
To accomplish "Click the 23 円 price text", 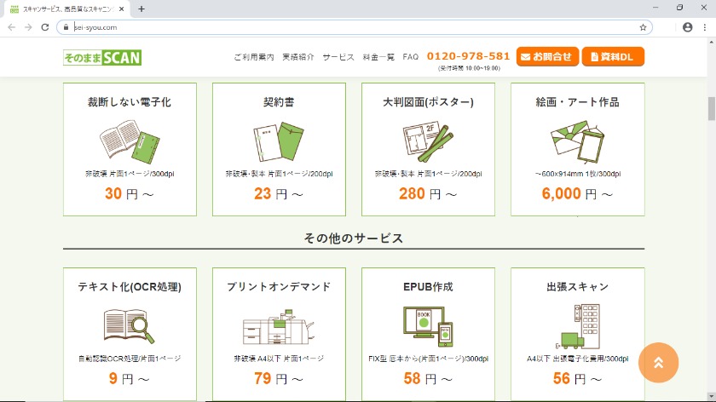I will (279, 194).
